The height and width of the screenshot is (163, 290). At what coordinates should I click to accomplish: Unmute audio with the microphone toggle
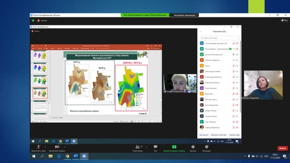tap(39, 148)
